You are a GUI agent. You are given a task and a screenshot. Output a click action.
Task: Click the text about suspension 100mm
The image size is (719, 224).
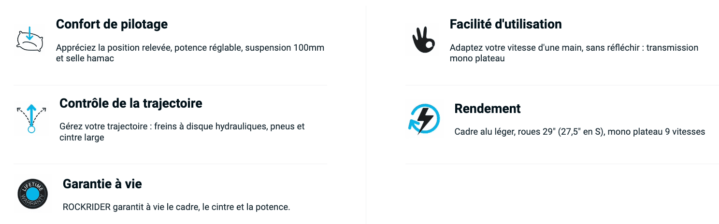point(190,53)
